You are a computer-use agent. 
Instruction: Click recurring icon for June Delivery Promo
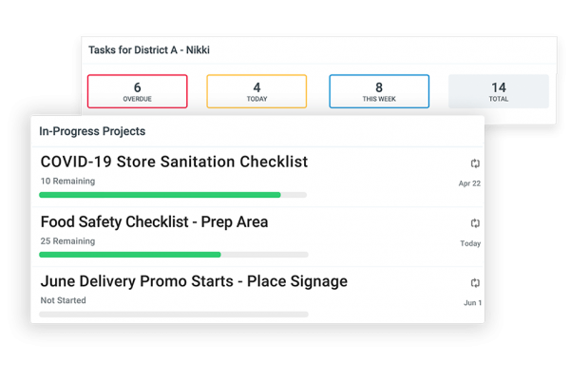[x=475, y=282]
